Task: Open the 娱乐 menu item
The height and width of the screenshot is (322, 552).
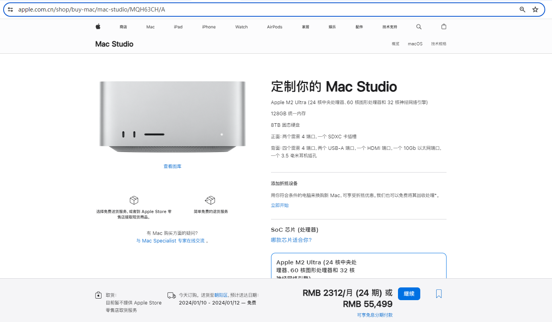Action: pos(332,27)
